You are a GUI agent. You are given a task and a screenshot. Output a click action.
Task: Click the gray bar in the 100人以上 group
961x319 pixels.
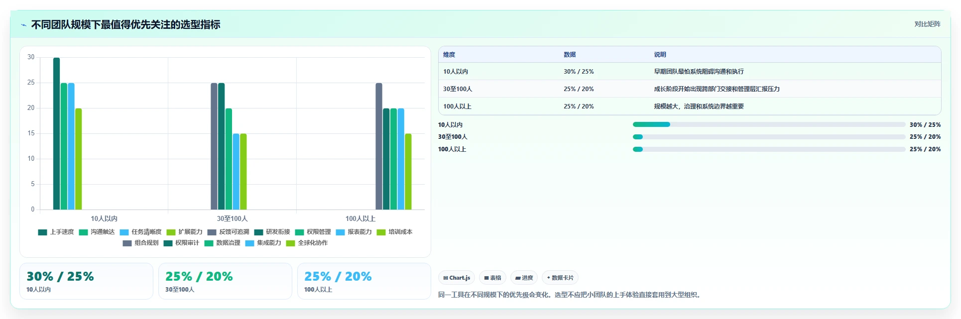379,146
